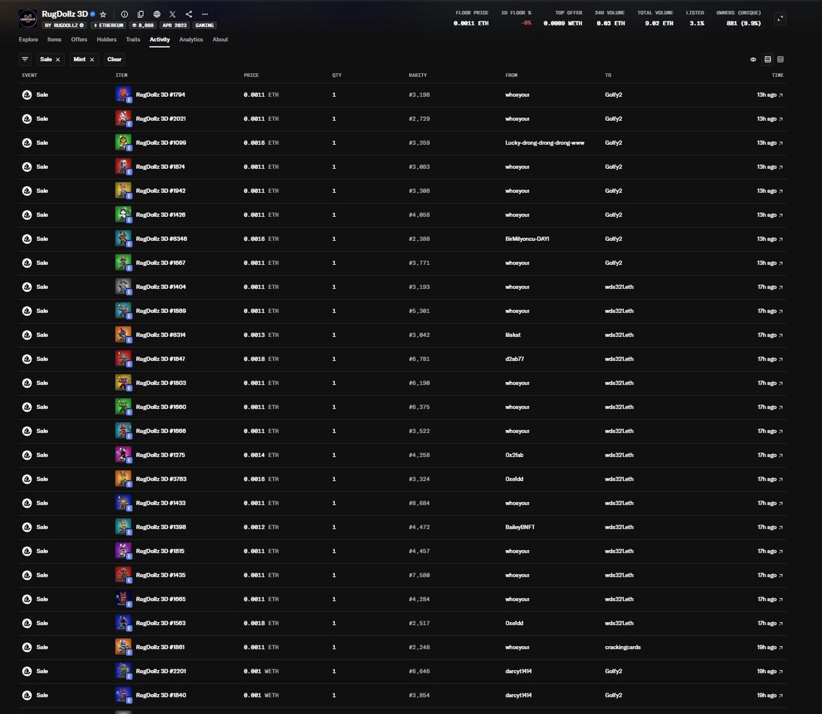
Task: Open the activity filter panel icon
Action: [25, 59]
